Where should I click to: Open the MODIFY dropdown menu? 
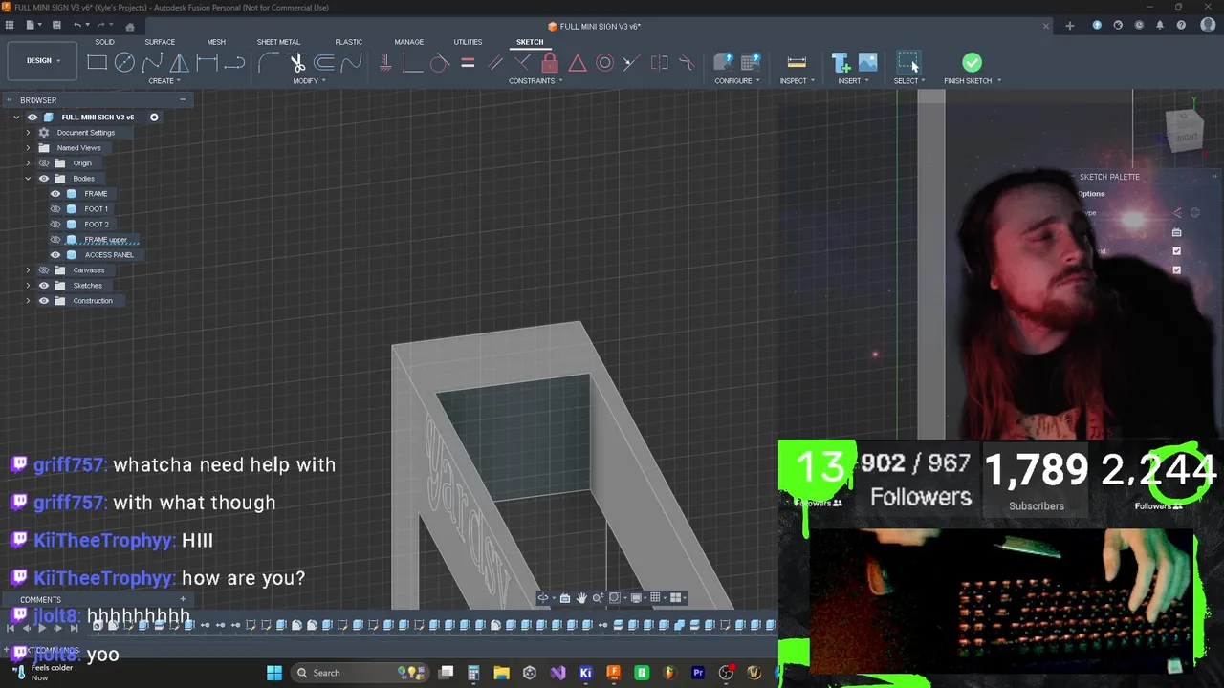pos(309,81)
